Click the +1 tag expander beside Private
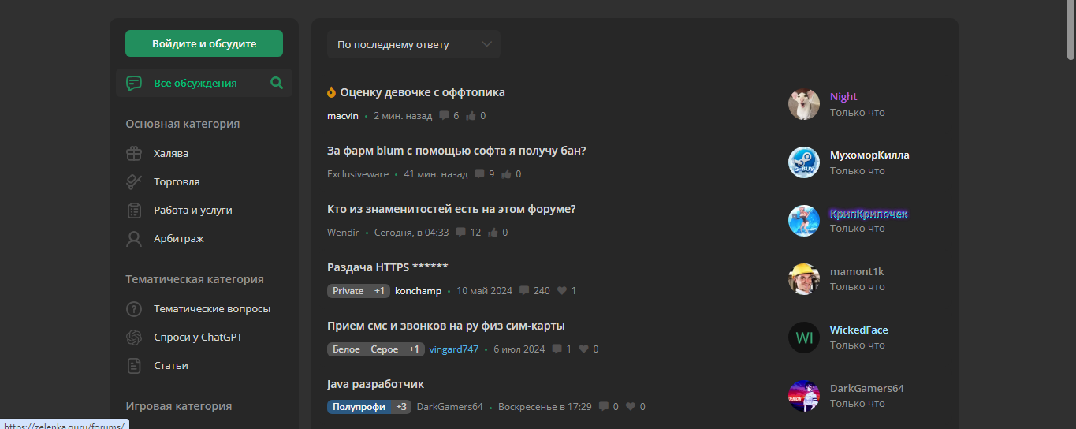This screenshot has height=429, width=1076. [380, 291]
